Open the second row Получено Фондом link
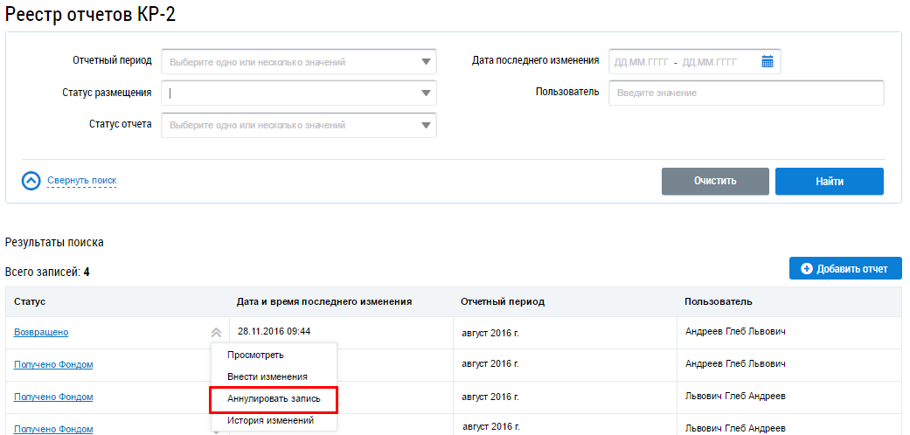The height and width of the screenshot is (435, 910). 53,397
